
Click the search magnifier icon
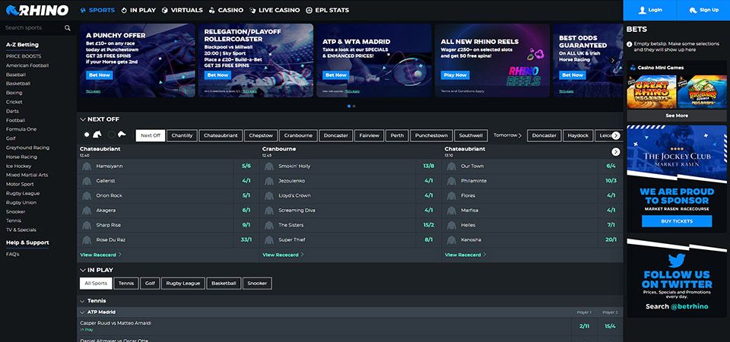pyautogui.click(x=68, y=28)
